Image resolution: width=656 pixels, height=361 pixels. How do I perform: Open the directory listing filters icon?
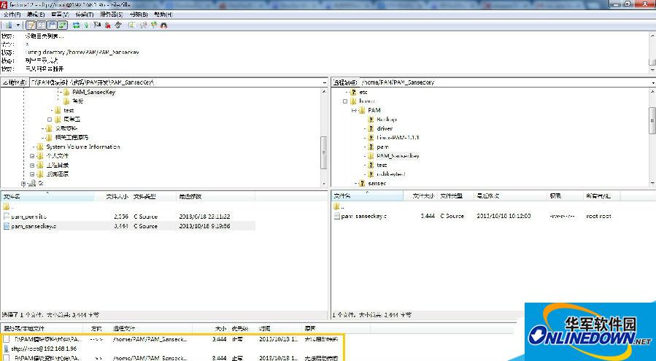pos(132,25)
